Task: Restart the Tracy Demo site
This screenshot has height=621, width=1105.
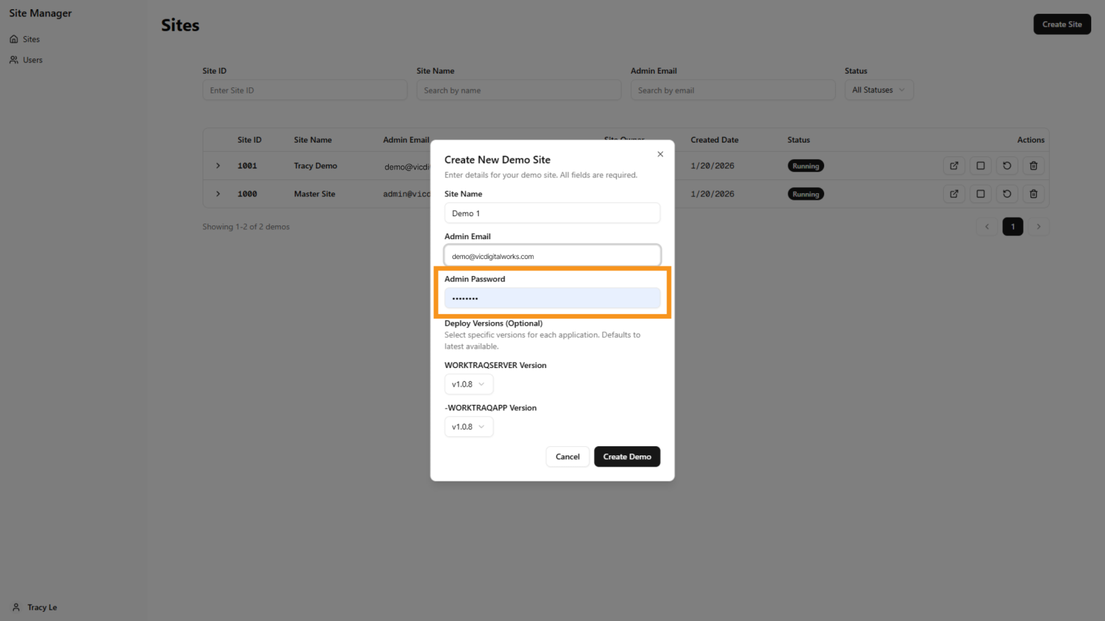Action: [1006, 166]
